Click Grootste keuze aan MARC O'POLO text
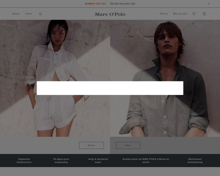The width and height of the screenshot is (220, 176). coord(146,161)
